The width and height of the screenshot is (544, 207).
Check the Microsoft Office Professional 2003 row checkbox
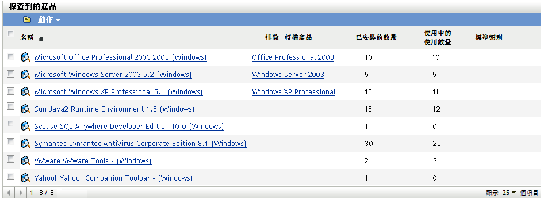click(x=11, y=56)
